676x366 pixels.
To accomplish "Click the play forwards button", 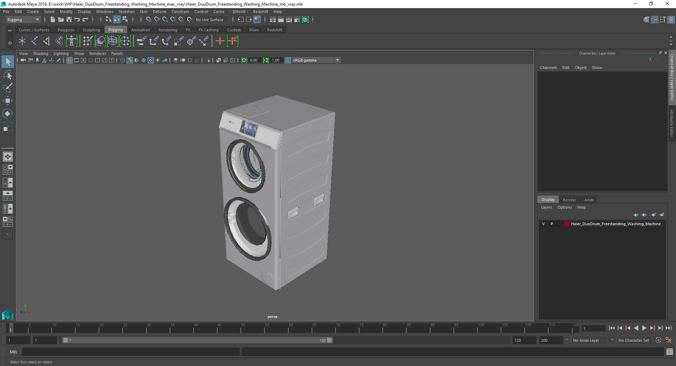I will click(644, 328).
